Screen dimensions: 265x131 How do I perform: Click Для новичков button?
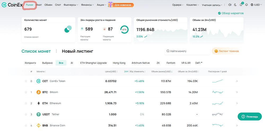[123, 5]
